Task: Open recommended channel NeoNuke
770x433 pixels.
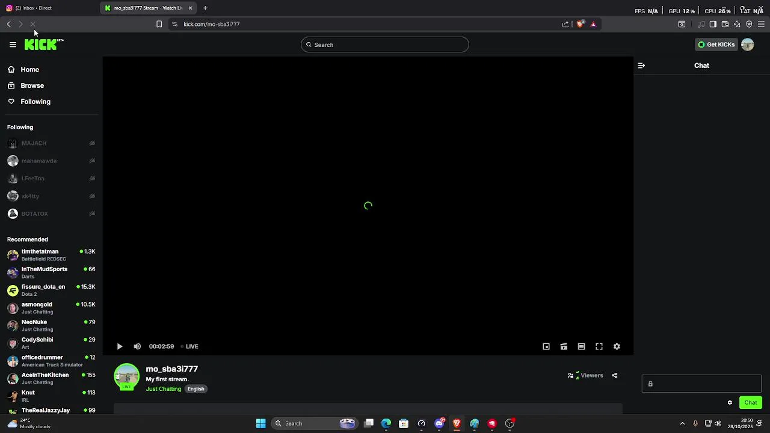Action: point(51,325)
